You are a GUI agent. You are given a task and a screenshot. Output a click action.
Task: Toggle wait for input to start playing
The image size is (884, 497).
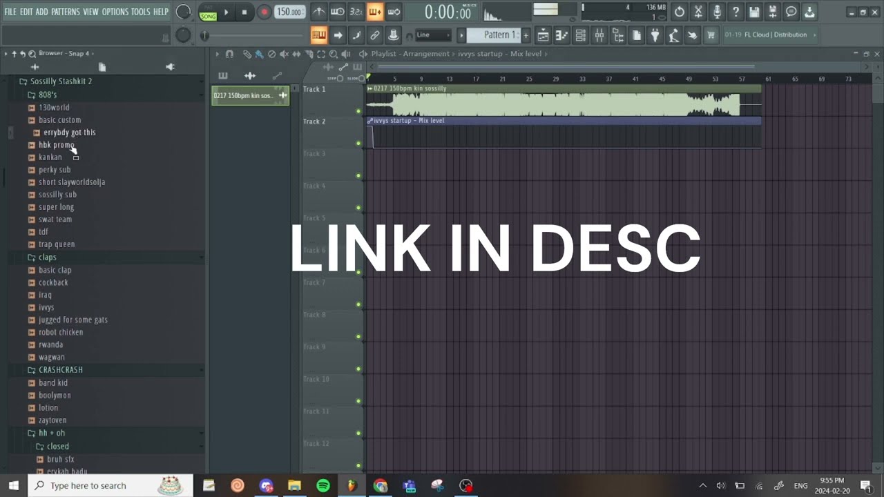[x=338, y=12]
